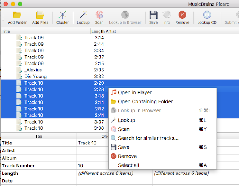Click the fingerprint icon in context menu Scan
This screenshot has width=239, height=186.
coord(113,129)
